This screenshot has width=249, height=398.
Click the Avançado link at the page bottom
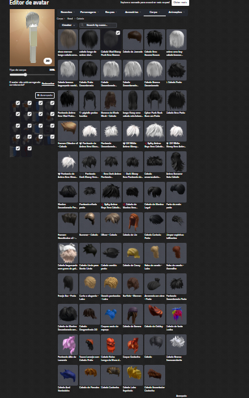[x=181, y=395]
